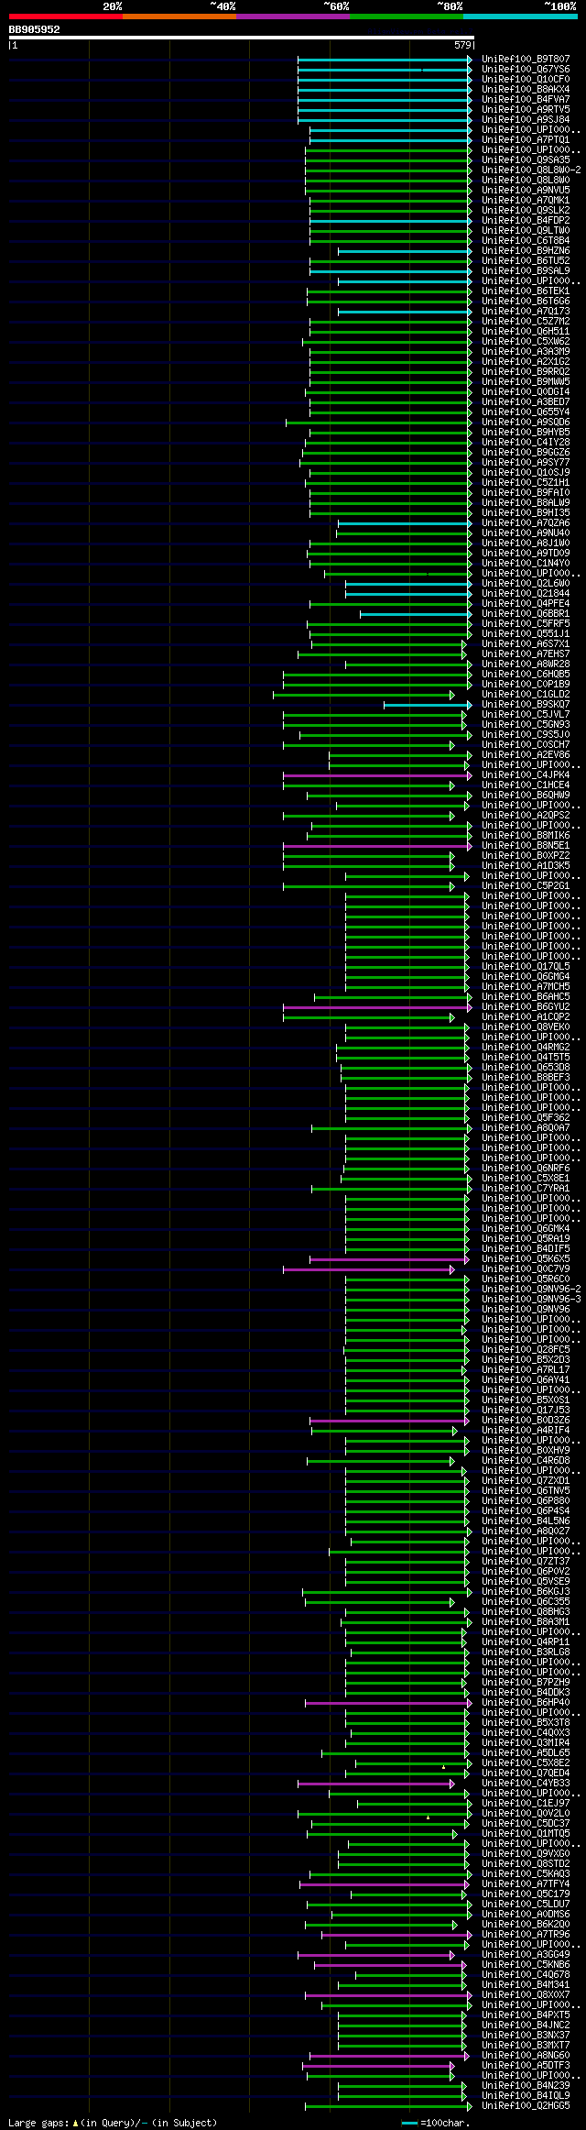The height and width of the screenshot is (2130, 586).
Task: Select hit label UniRef100_A4RIF4
Action: click(x=526, y=1431)
